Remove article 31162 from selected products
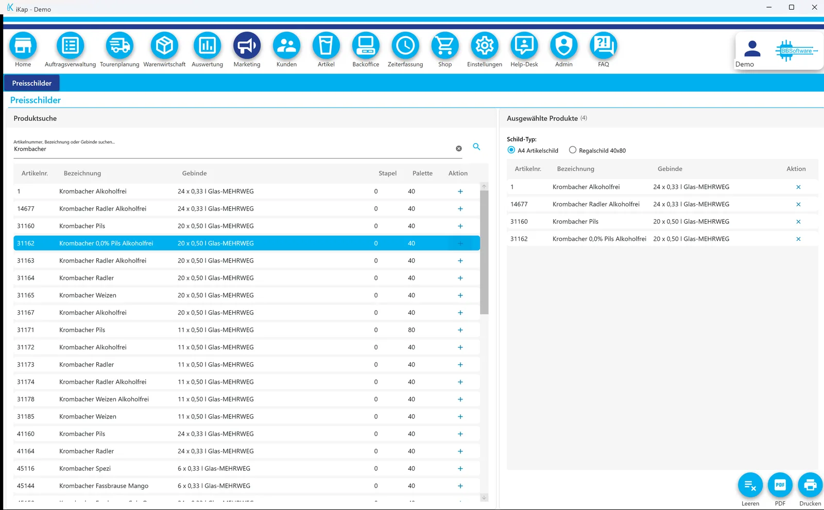This screenshot has width=824, height=510. coord(798,239)
